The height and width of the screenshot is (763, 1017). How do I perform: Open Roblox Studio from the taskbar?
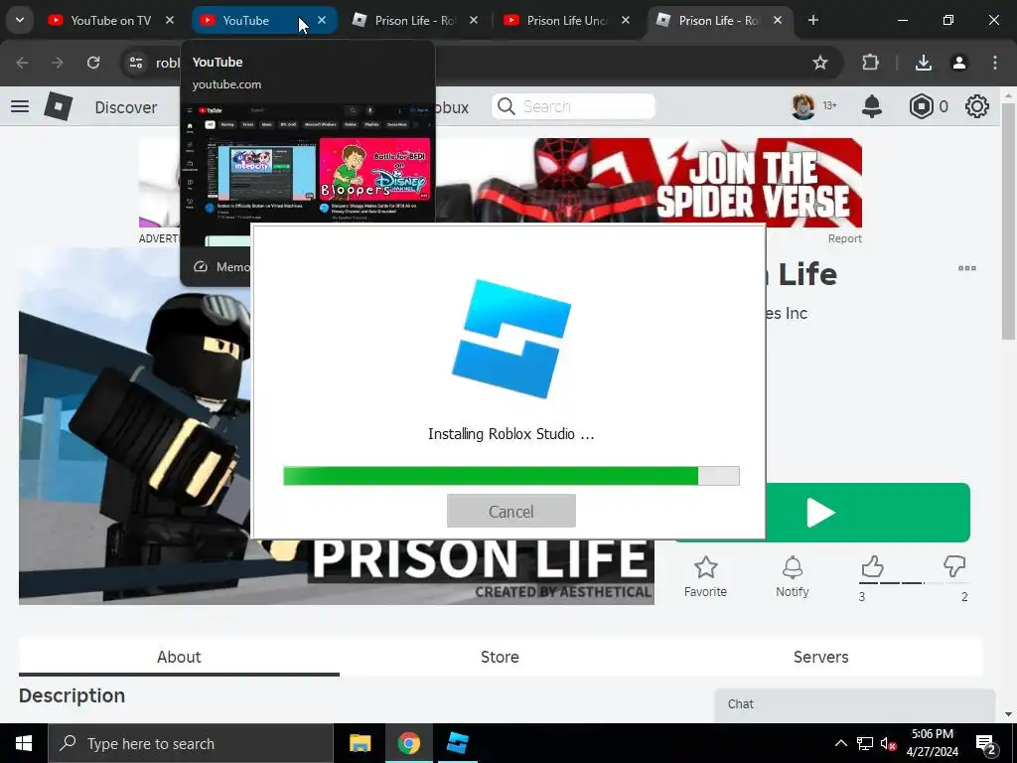click(x=458, y=743)
